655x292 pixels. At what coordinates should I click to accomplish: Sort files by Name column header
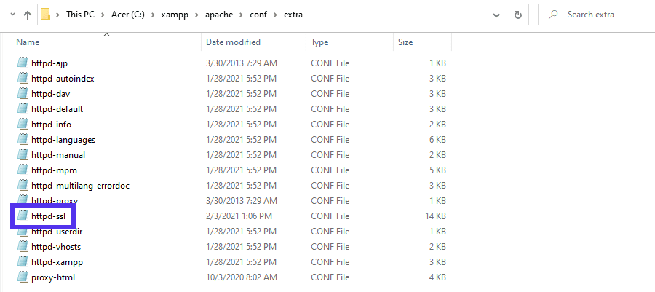29,42
